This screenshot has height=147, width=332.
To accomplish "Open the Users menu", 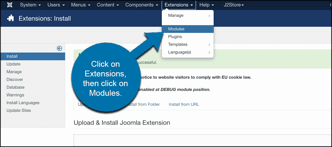I will (56, 5).
